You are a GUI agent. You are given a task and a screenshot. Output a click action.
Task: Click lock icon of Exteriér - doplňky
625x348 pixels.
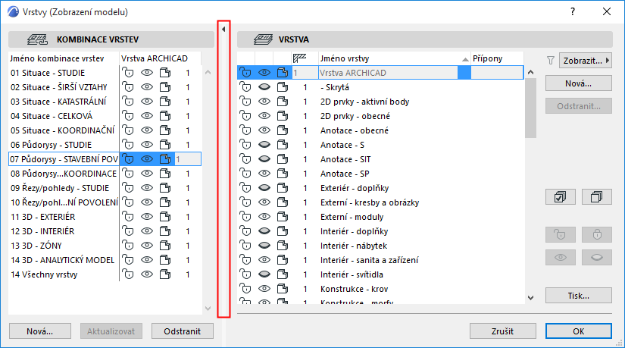click(x=245, y=187)
